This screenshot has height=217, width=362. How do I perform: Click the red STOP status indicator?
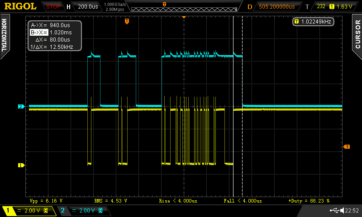pyautogui.click(x=53, y=7)
